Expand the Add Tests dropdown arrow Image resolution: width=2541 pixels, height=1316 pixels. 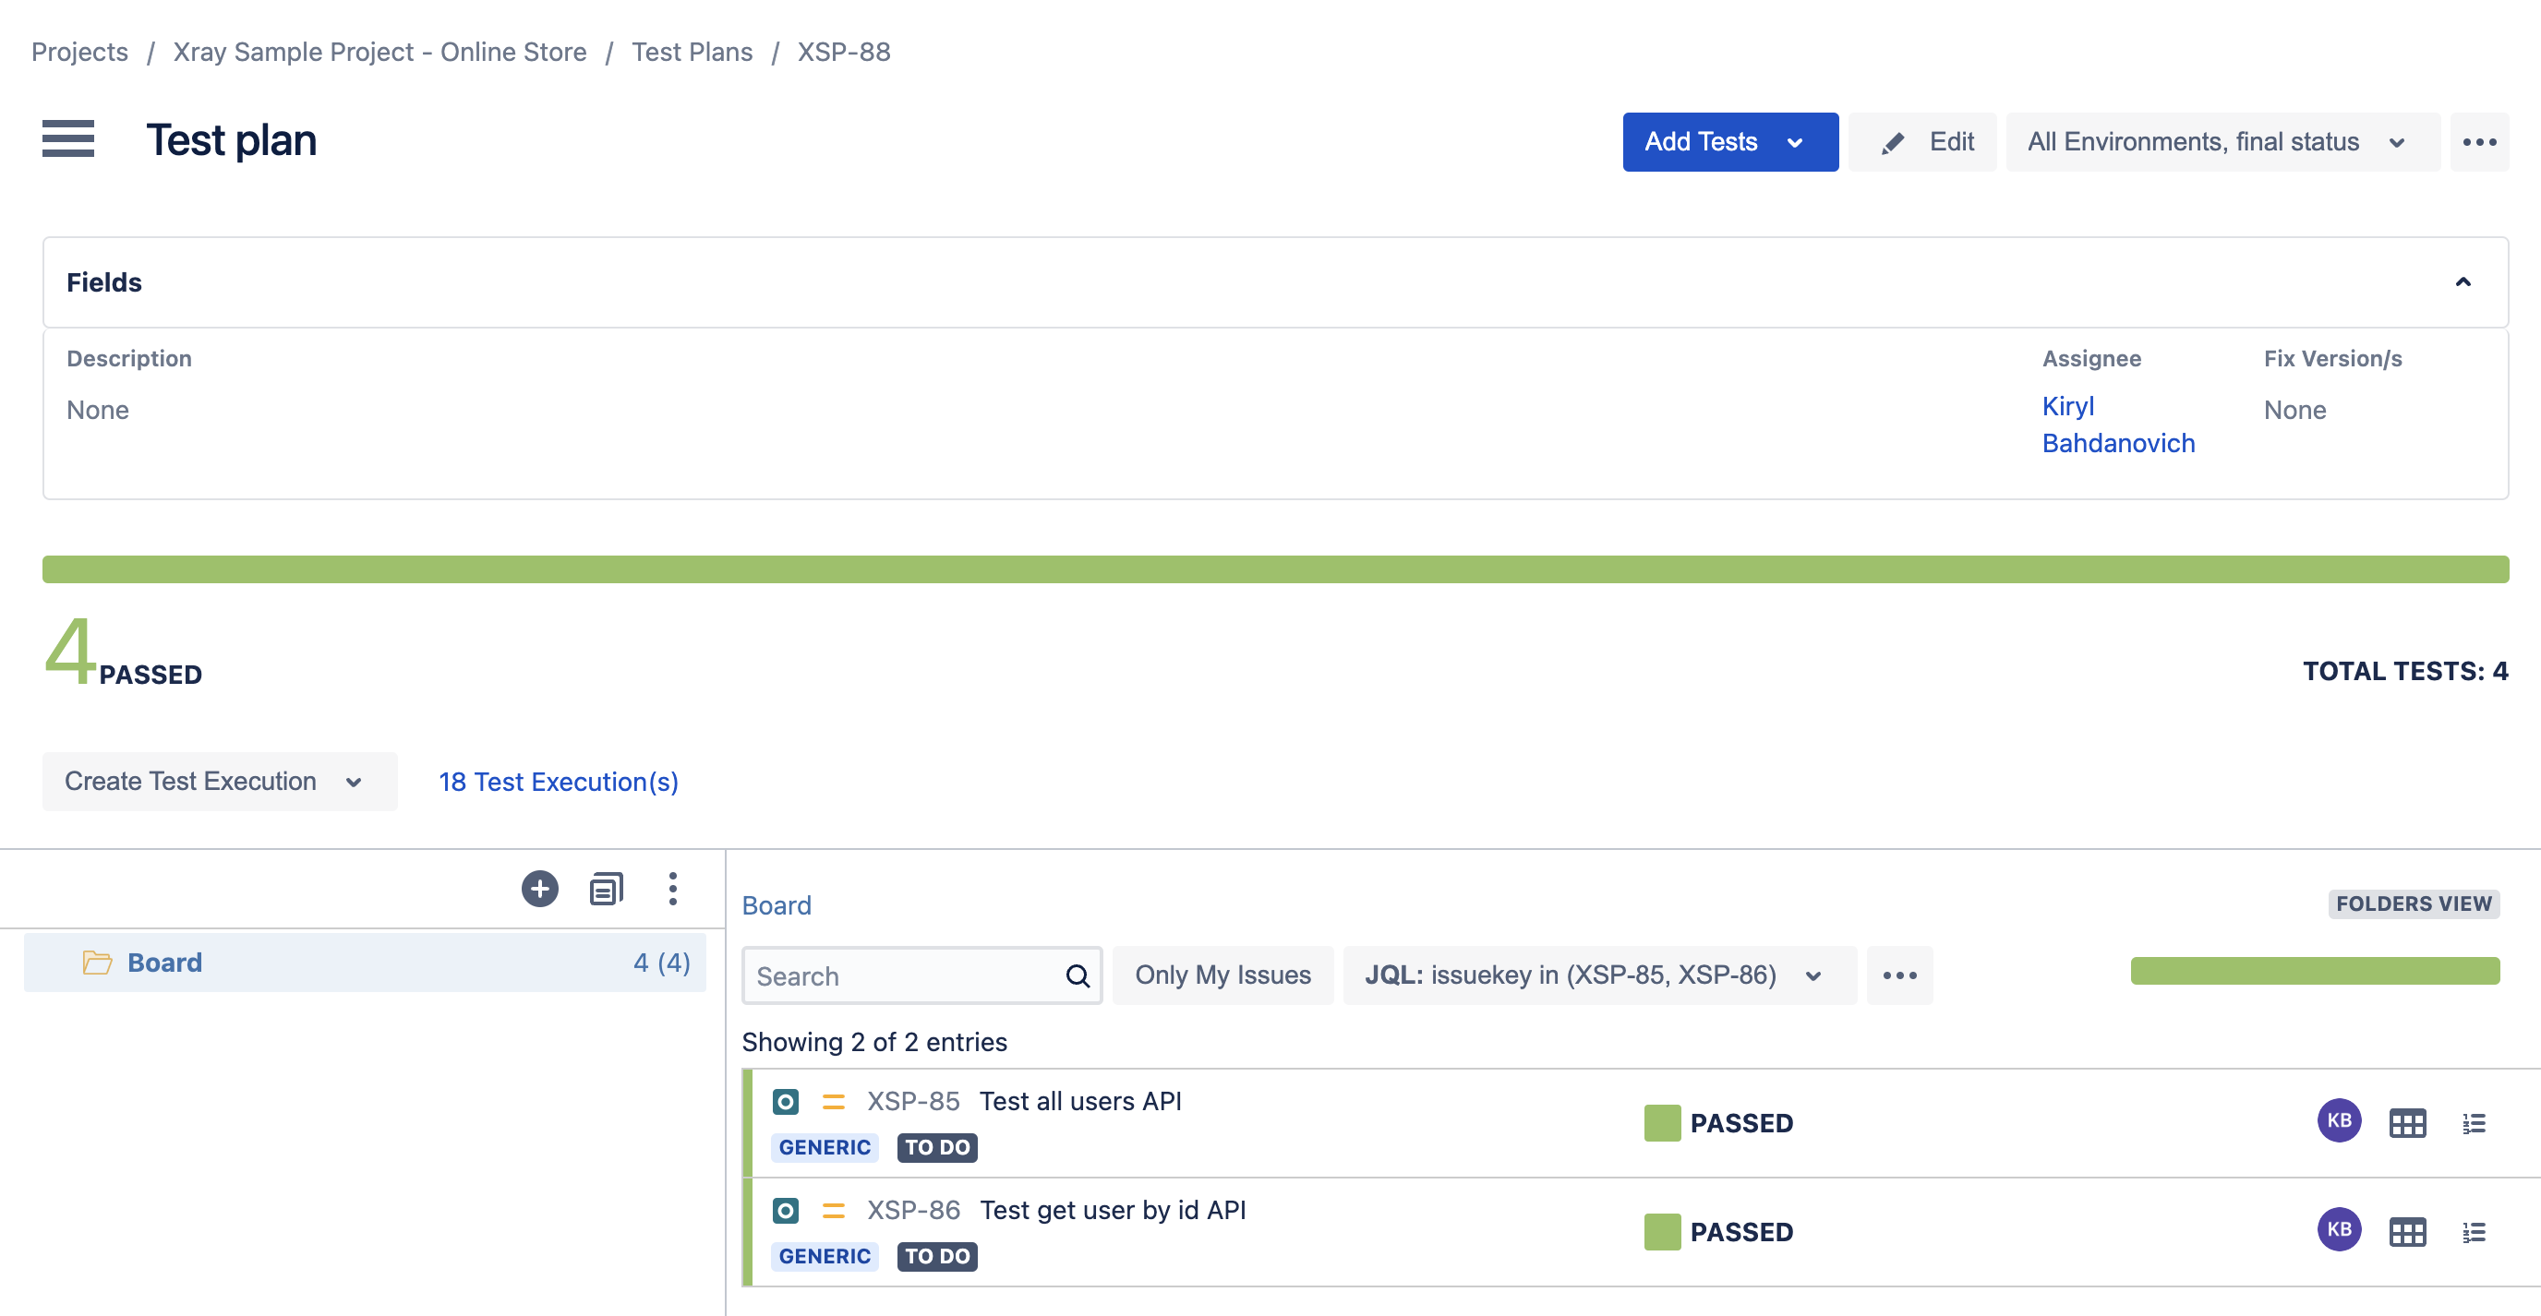[1795, 141]
